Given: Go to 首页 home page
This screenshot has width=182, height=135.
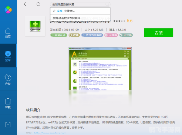Looking at the screenshot, I should [x=8, y=33].
